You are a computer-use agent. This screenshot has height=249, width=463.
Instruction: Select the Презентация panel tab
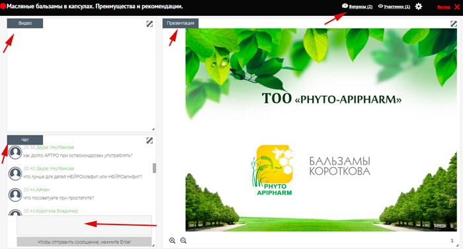181,23
